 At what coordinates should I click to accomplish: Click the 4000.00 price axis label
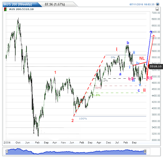tap(156, 108)
